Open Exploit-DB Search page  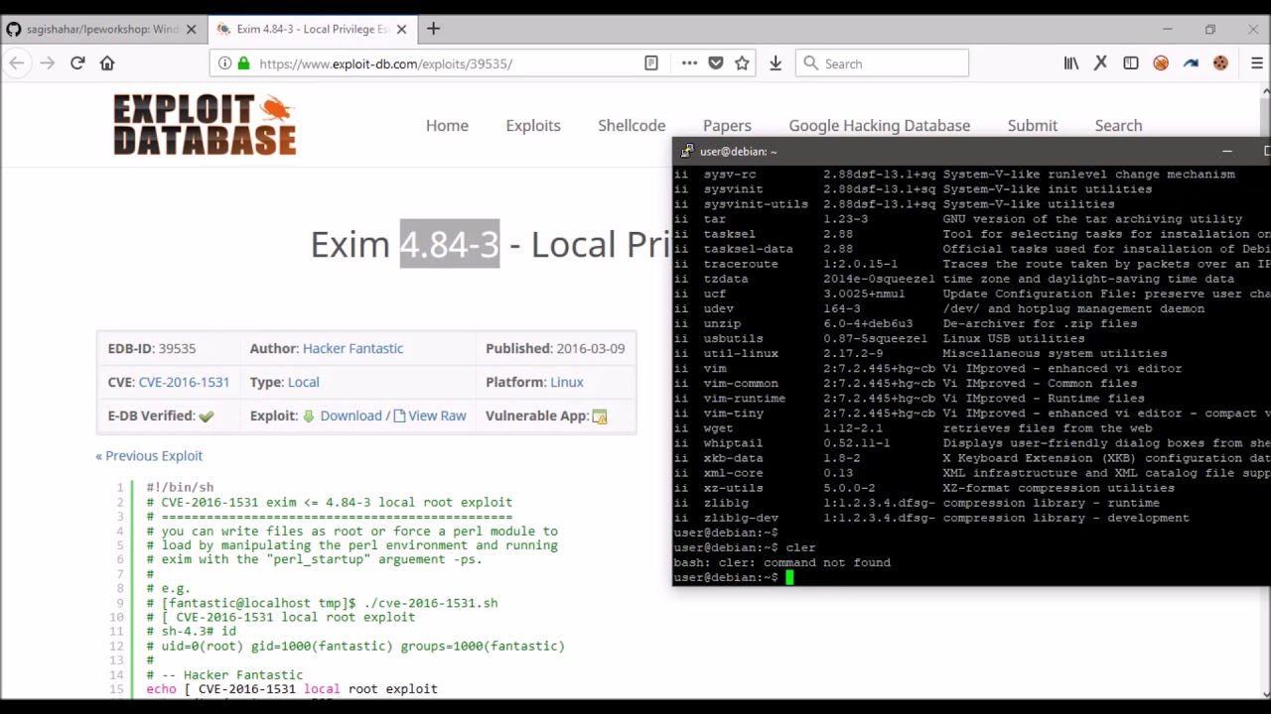point(1118,125)
